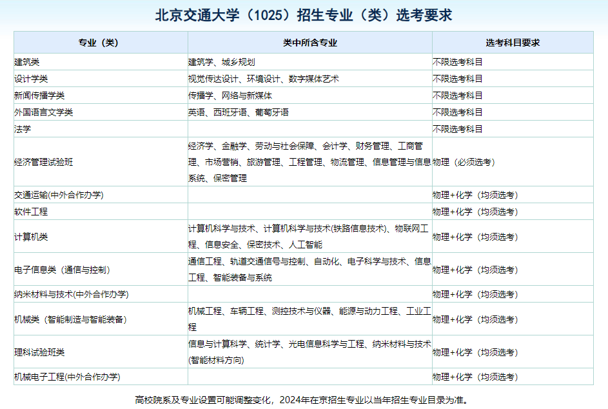Click 不限选考科目 in the 新闻传播学类 row
The image size is (608, 409).
click(x=513, y=95)
